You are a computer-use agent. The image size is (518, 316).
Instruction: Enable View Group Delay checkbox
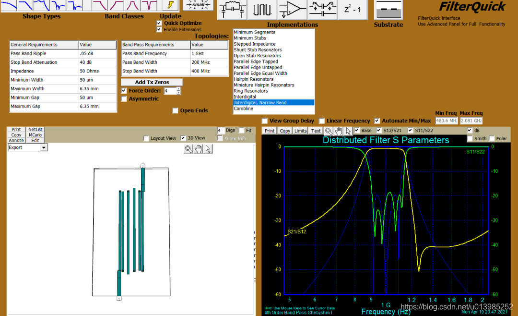pyautogui.click(x=265, y=121)
